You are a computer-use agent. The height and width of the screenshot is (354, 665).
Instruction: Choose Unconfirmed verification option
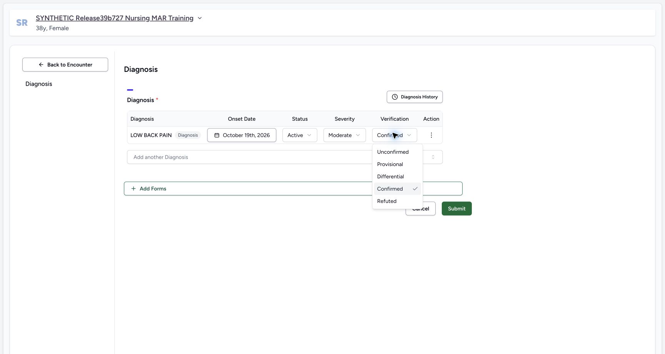[397, 152]
